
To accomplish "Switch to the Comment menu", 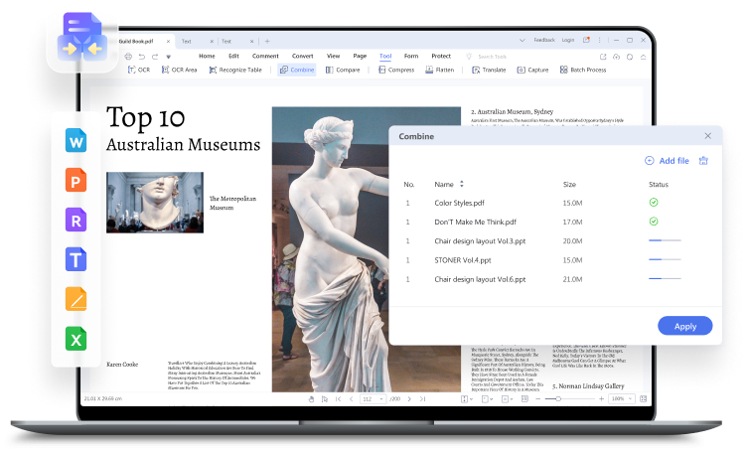I will click(x=265, y=57).
